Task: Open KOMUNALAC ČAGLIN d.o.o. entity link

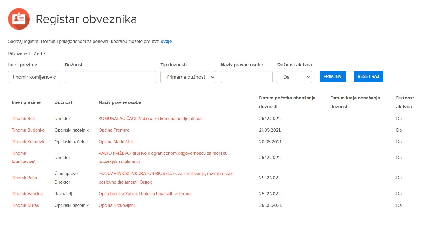Action: pos(150,119)
